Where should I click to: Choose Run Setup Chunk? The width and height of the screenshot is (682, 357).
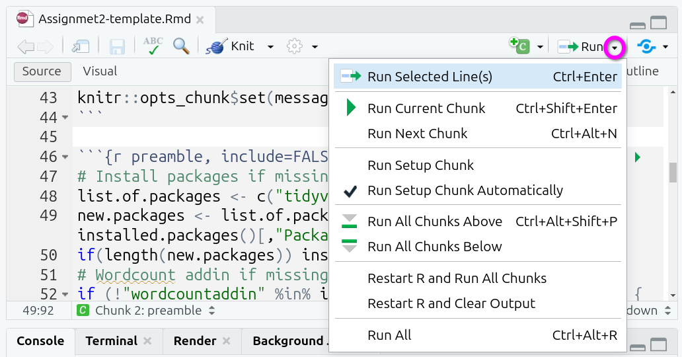[x=478, y=165]
